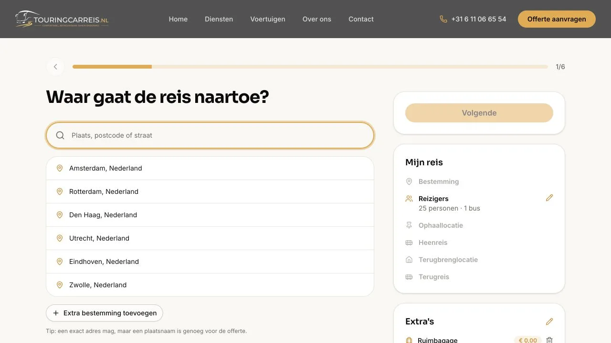Click the Volgende button
Image resolution: width=611 pixels, height=343 pixels.
point(479,113)
